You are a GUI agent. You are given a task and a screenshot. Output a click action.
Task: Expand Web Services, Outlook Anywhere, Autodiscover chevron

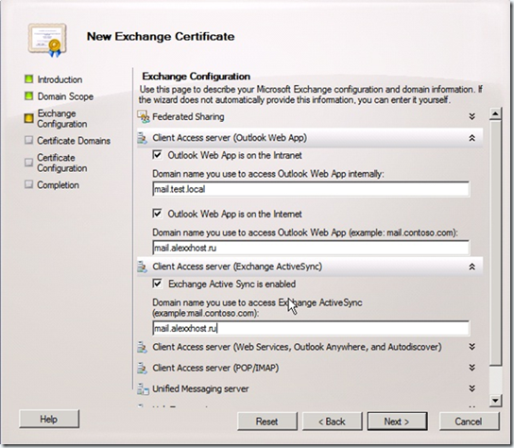[472, 347]
